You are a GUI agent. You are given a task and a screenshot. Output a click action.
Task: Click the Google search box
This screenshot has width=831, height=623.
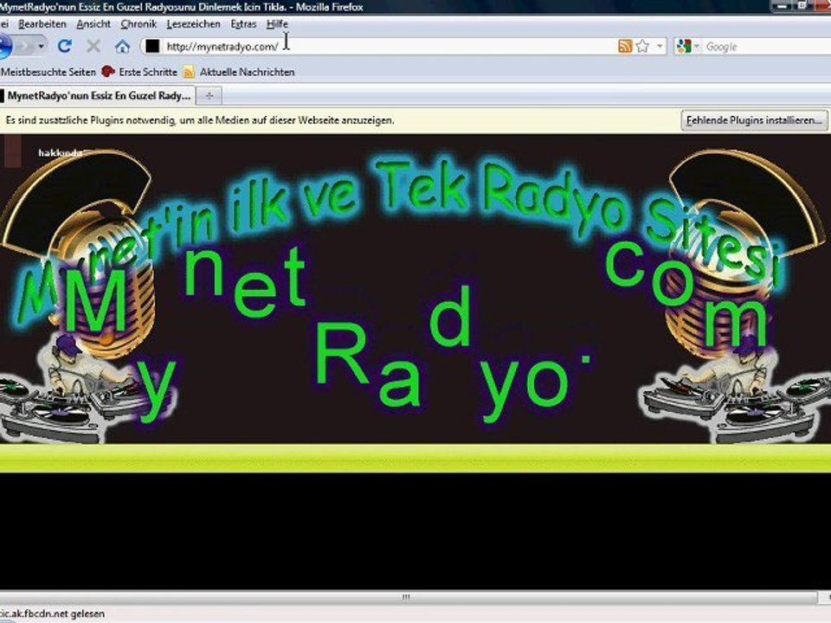(768, 47)
